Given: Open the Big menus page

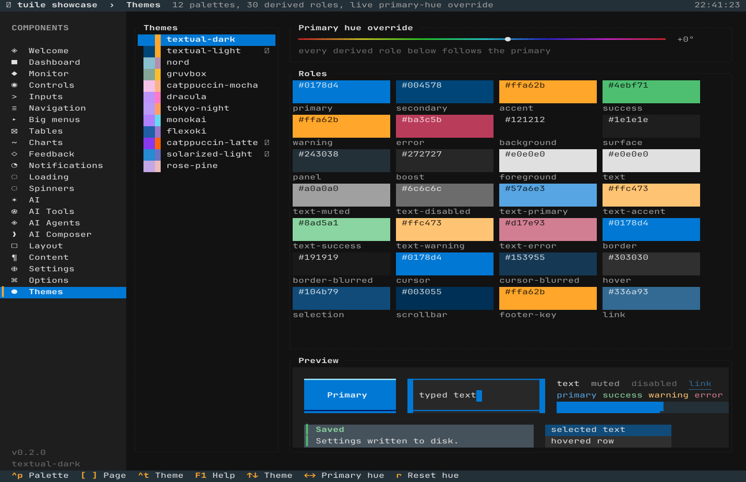Looking at the screenshot, I should coord(63,119).
